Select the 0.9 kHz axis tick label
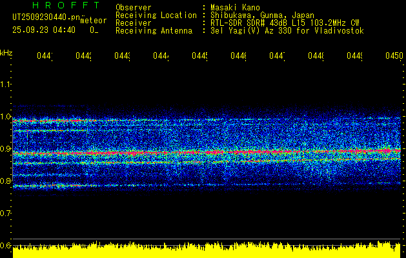This screenshot has width=406, height=258. [6, 149]
